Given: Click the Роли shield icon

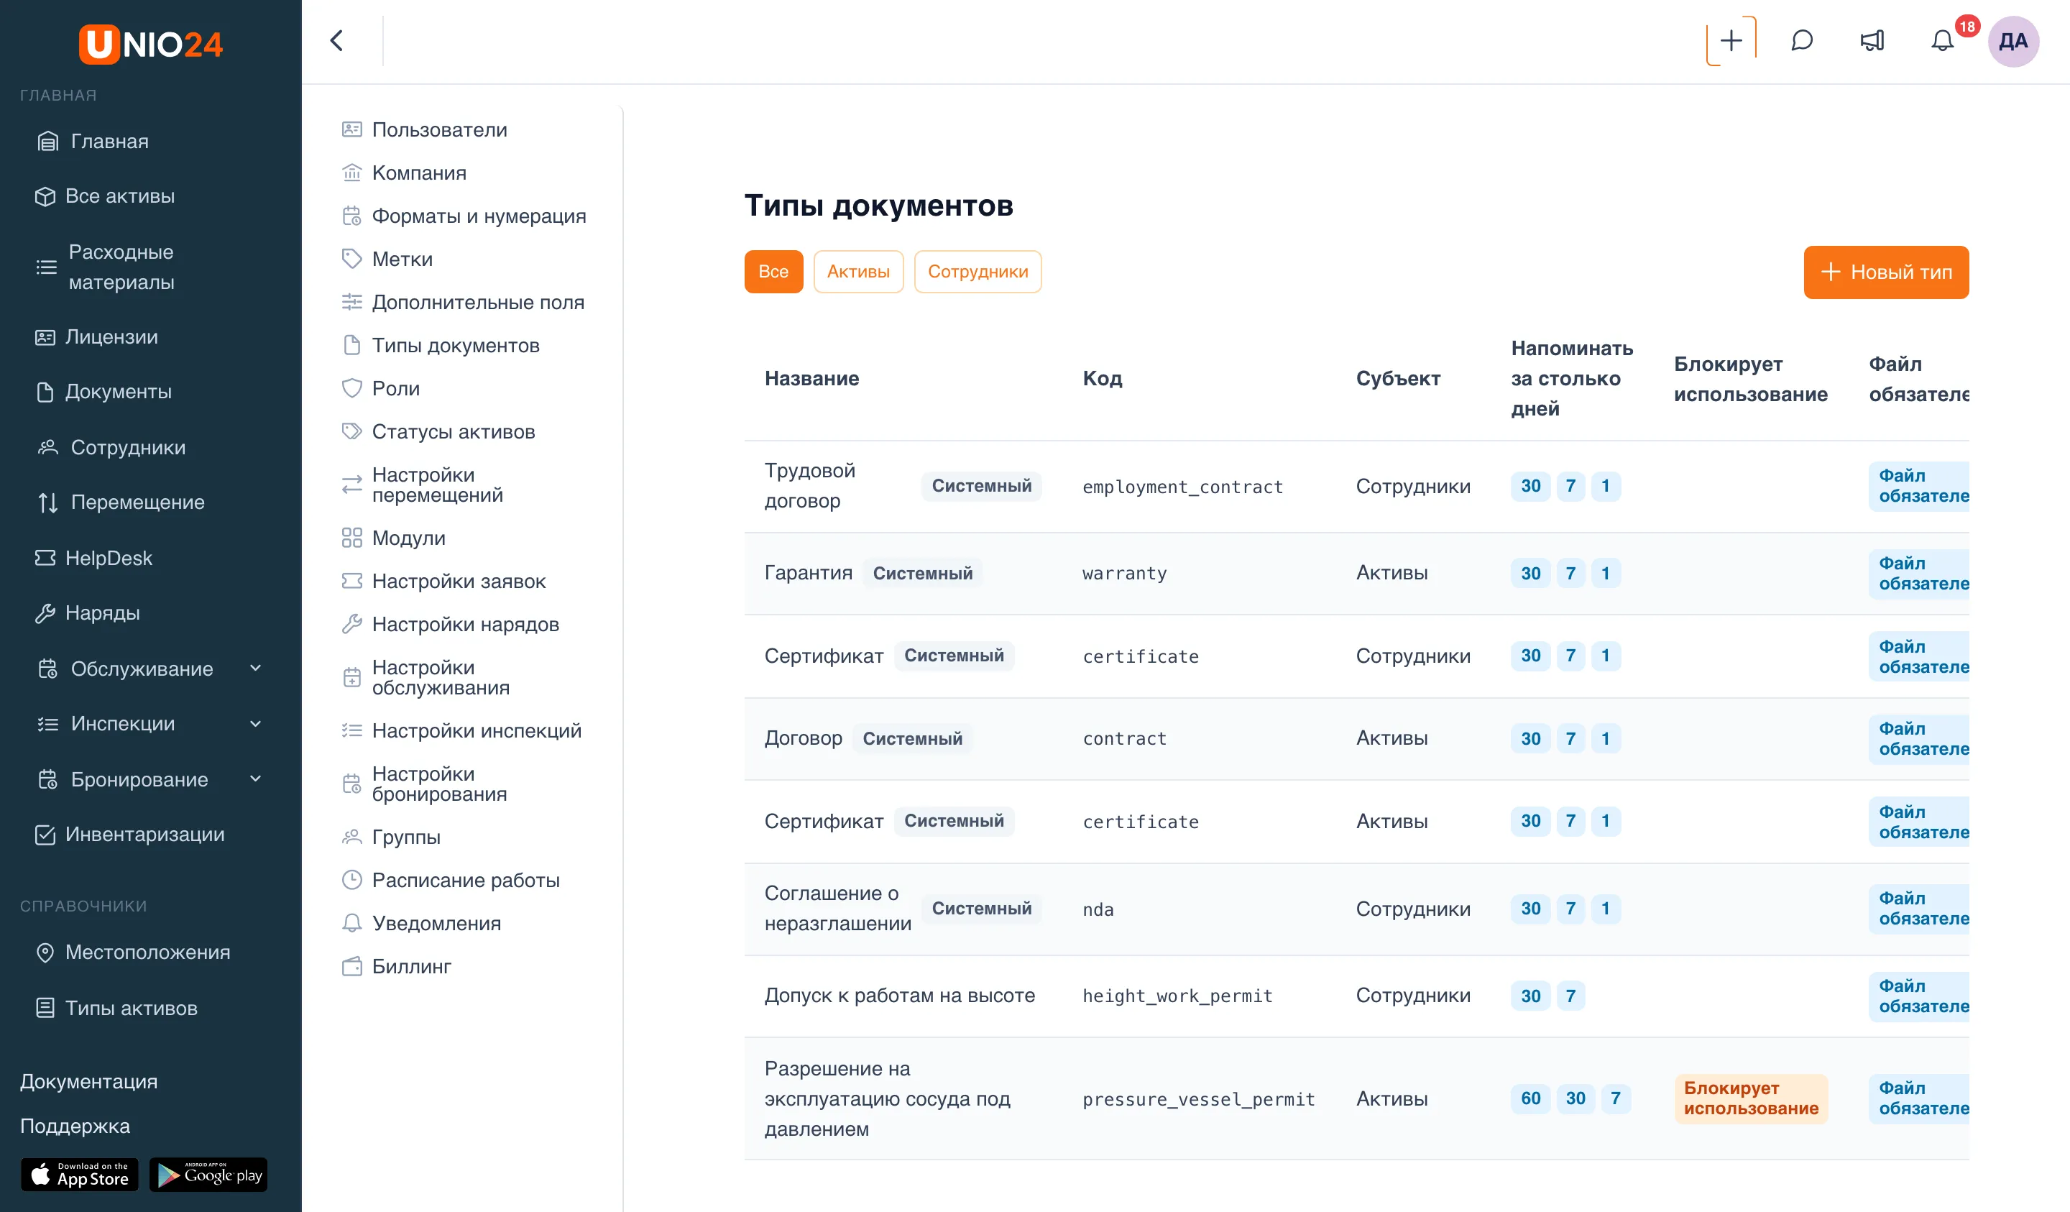Looking at the screenshot, I should (x=351, y=388).
